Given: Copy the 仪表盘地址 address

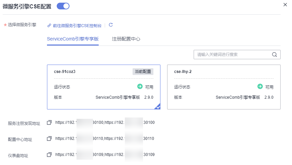Looking at the screenshot, I should pyautogui.click(x=49, y=154).
